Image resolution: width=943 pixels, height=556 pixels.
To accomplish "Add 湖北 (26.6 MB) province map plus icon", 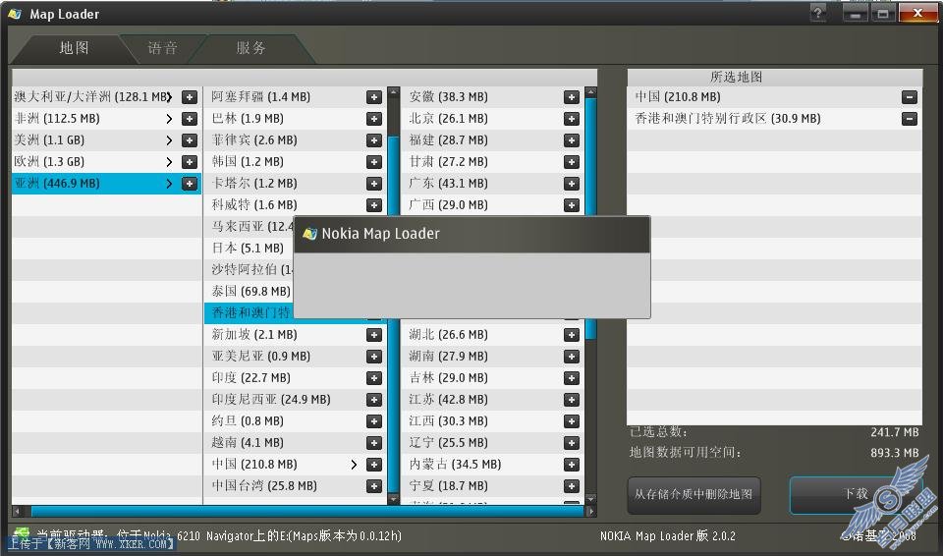I will click(572, 335).
